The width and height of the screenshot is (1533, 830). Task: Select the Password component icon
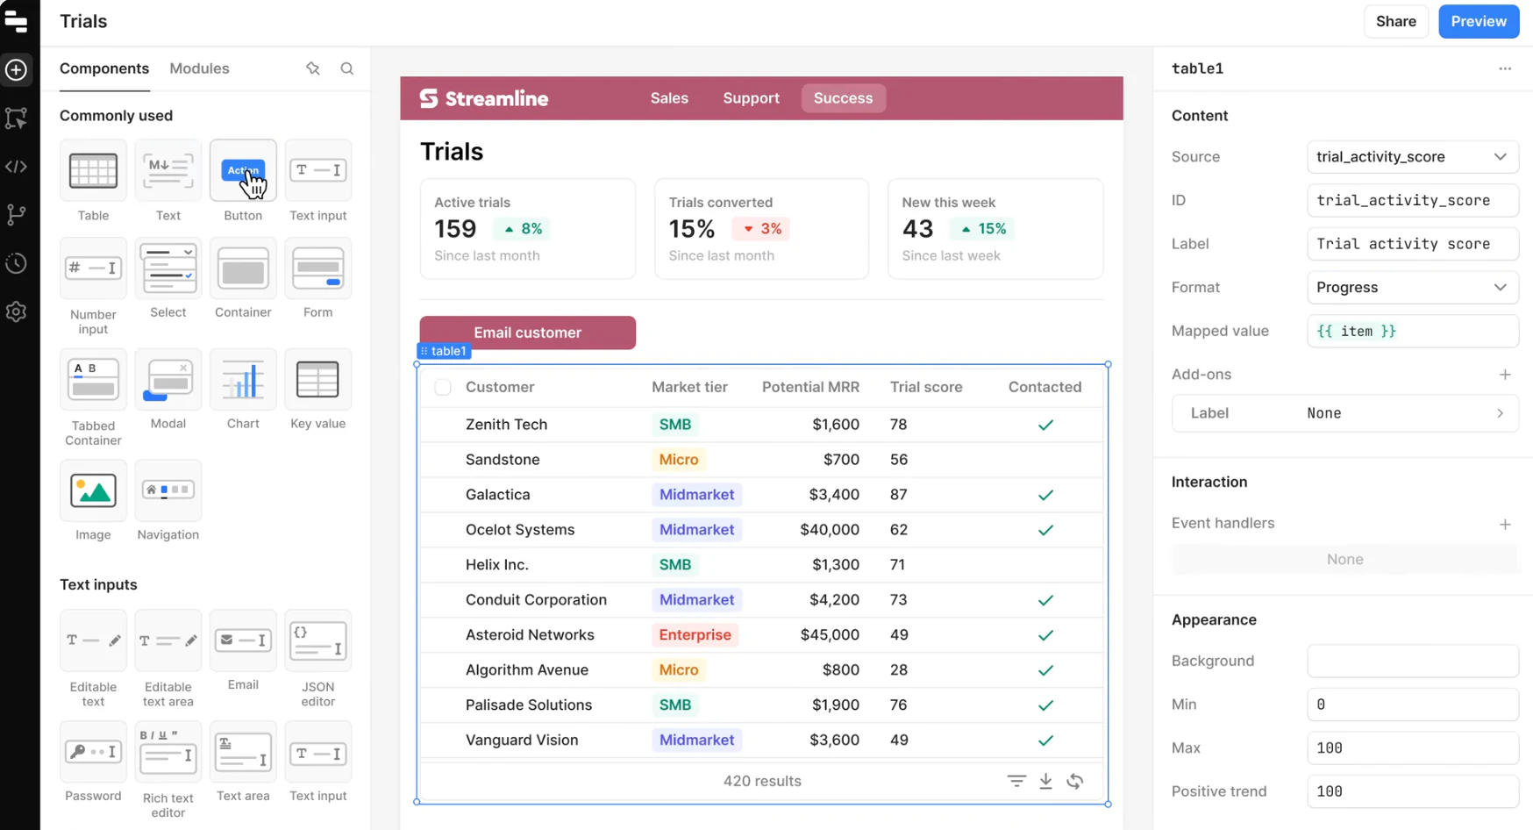(x=93, y=752)
